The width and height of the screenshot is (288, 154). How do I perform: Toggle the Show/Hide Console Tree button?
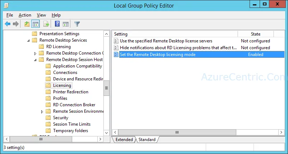36,24
